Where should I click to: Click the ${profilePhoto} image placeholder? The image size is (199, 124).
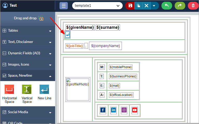point(78,89)
